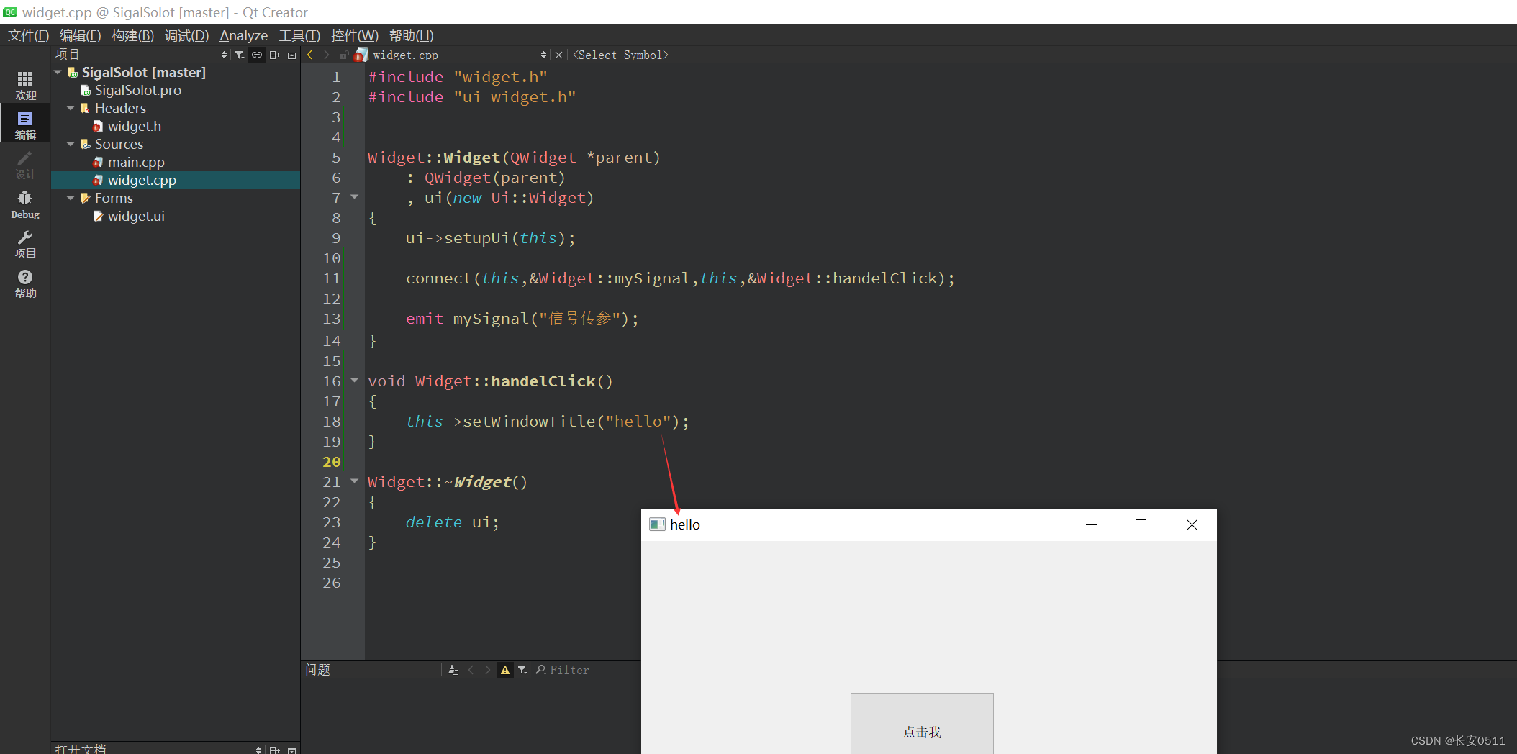
Task: Open the 调试(D) menu
Action: click(x=186, y=35)
